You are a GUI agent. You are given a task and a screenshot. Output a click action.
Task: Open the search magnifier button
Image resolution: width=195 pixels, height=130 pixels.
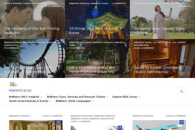182,92
